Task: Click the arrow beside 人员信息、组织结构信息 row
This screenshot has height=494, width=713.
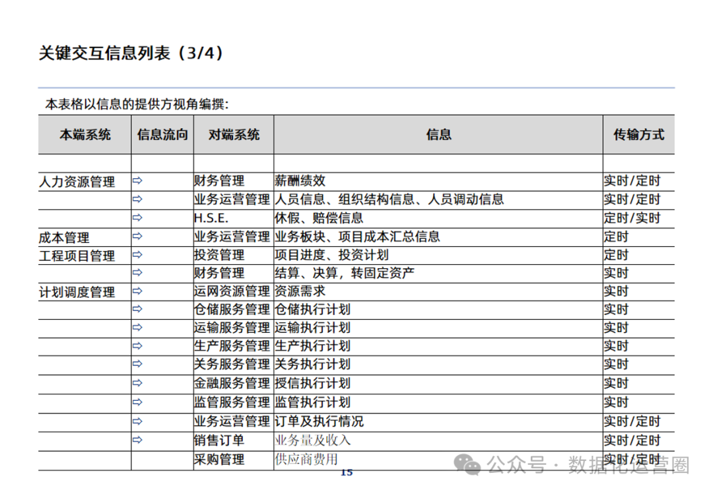Action: pos(137,199)
